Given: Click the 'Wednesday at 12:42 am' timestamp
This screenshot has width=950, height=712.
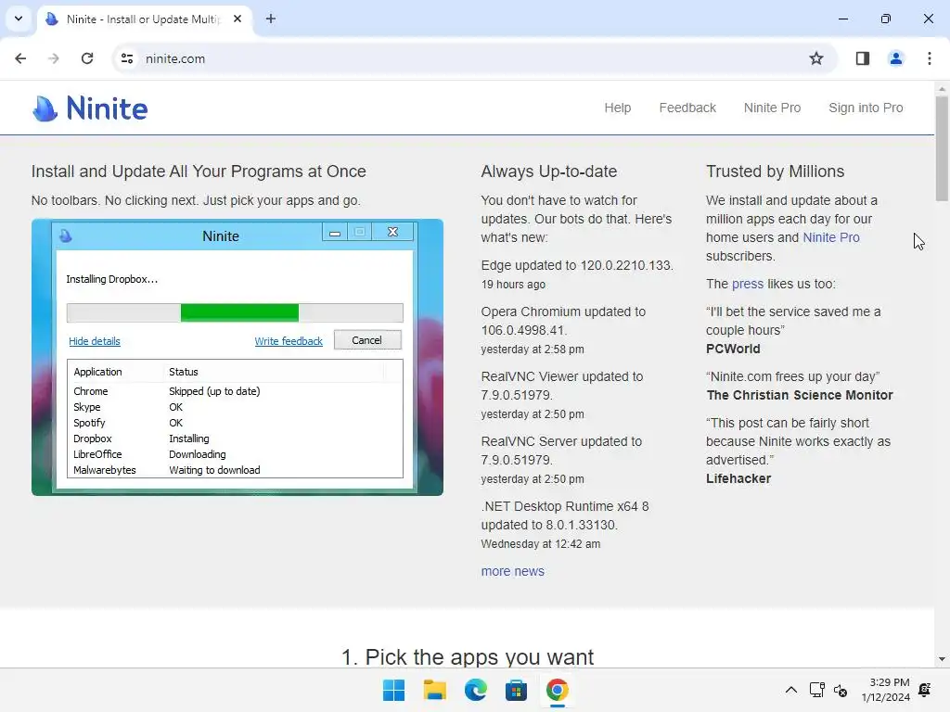Looking at the screenshot, I should (541, 543).
